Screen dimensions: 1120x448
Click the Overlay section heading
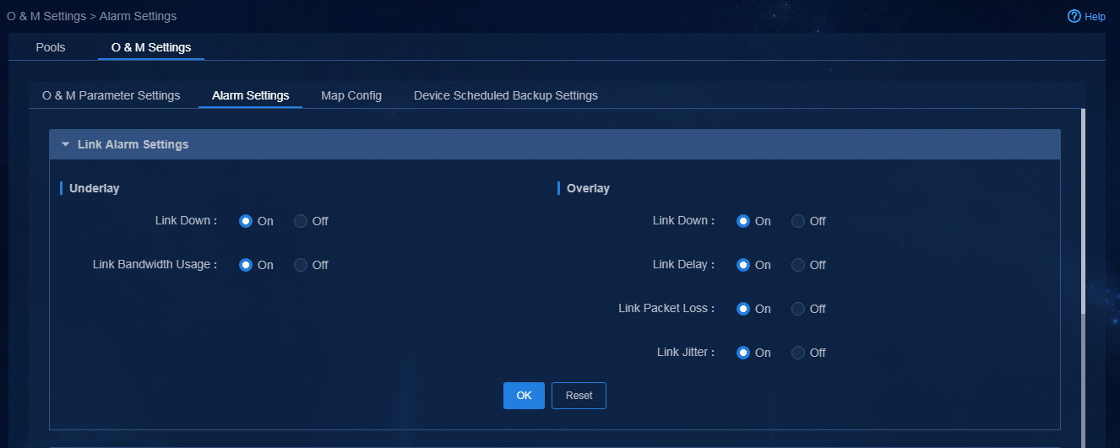coord(588,188)
